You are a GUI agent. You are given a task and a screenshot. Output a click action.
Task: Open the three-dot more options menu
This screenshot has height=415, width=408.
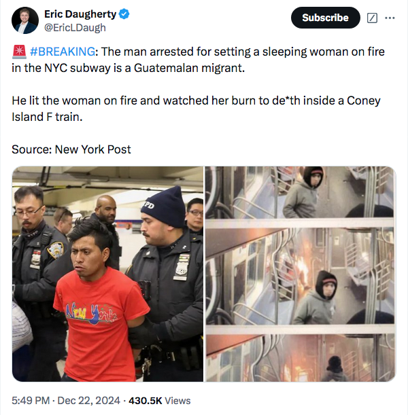pos(390,18)
